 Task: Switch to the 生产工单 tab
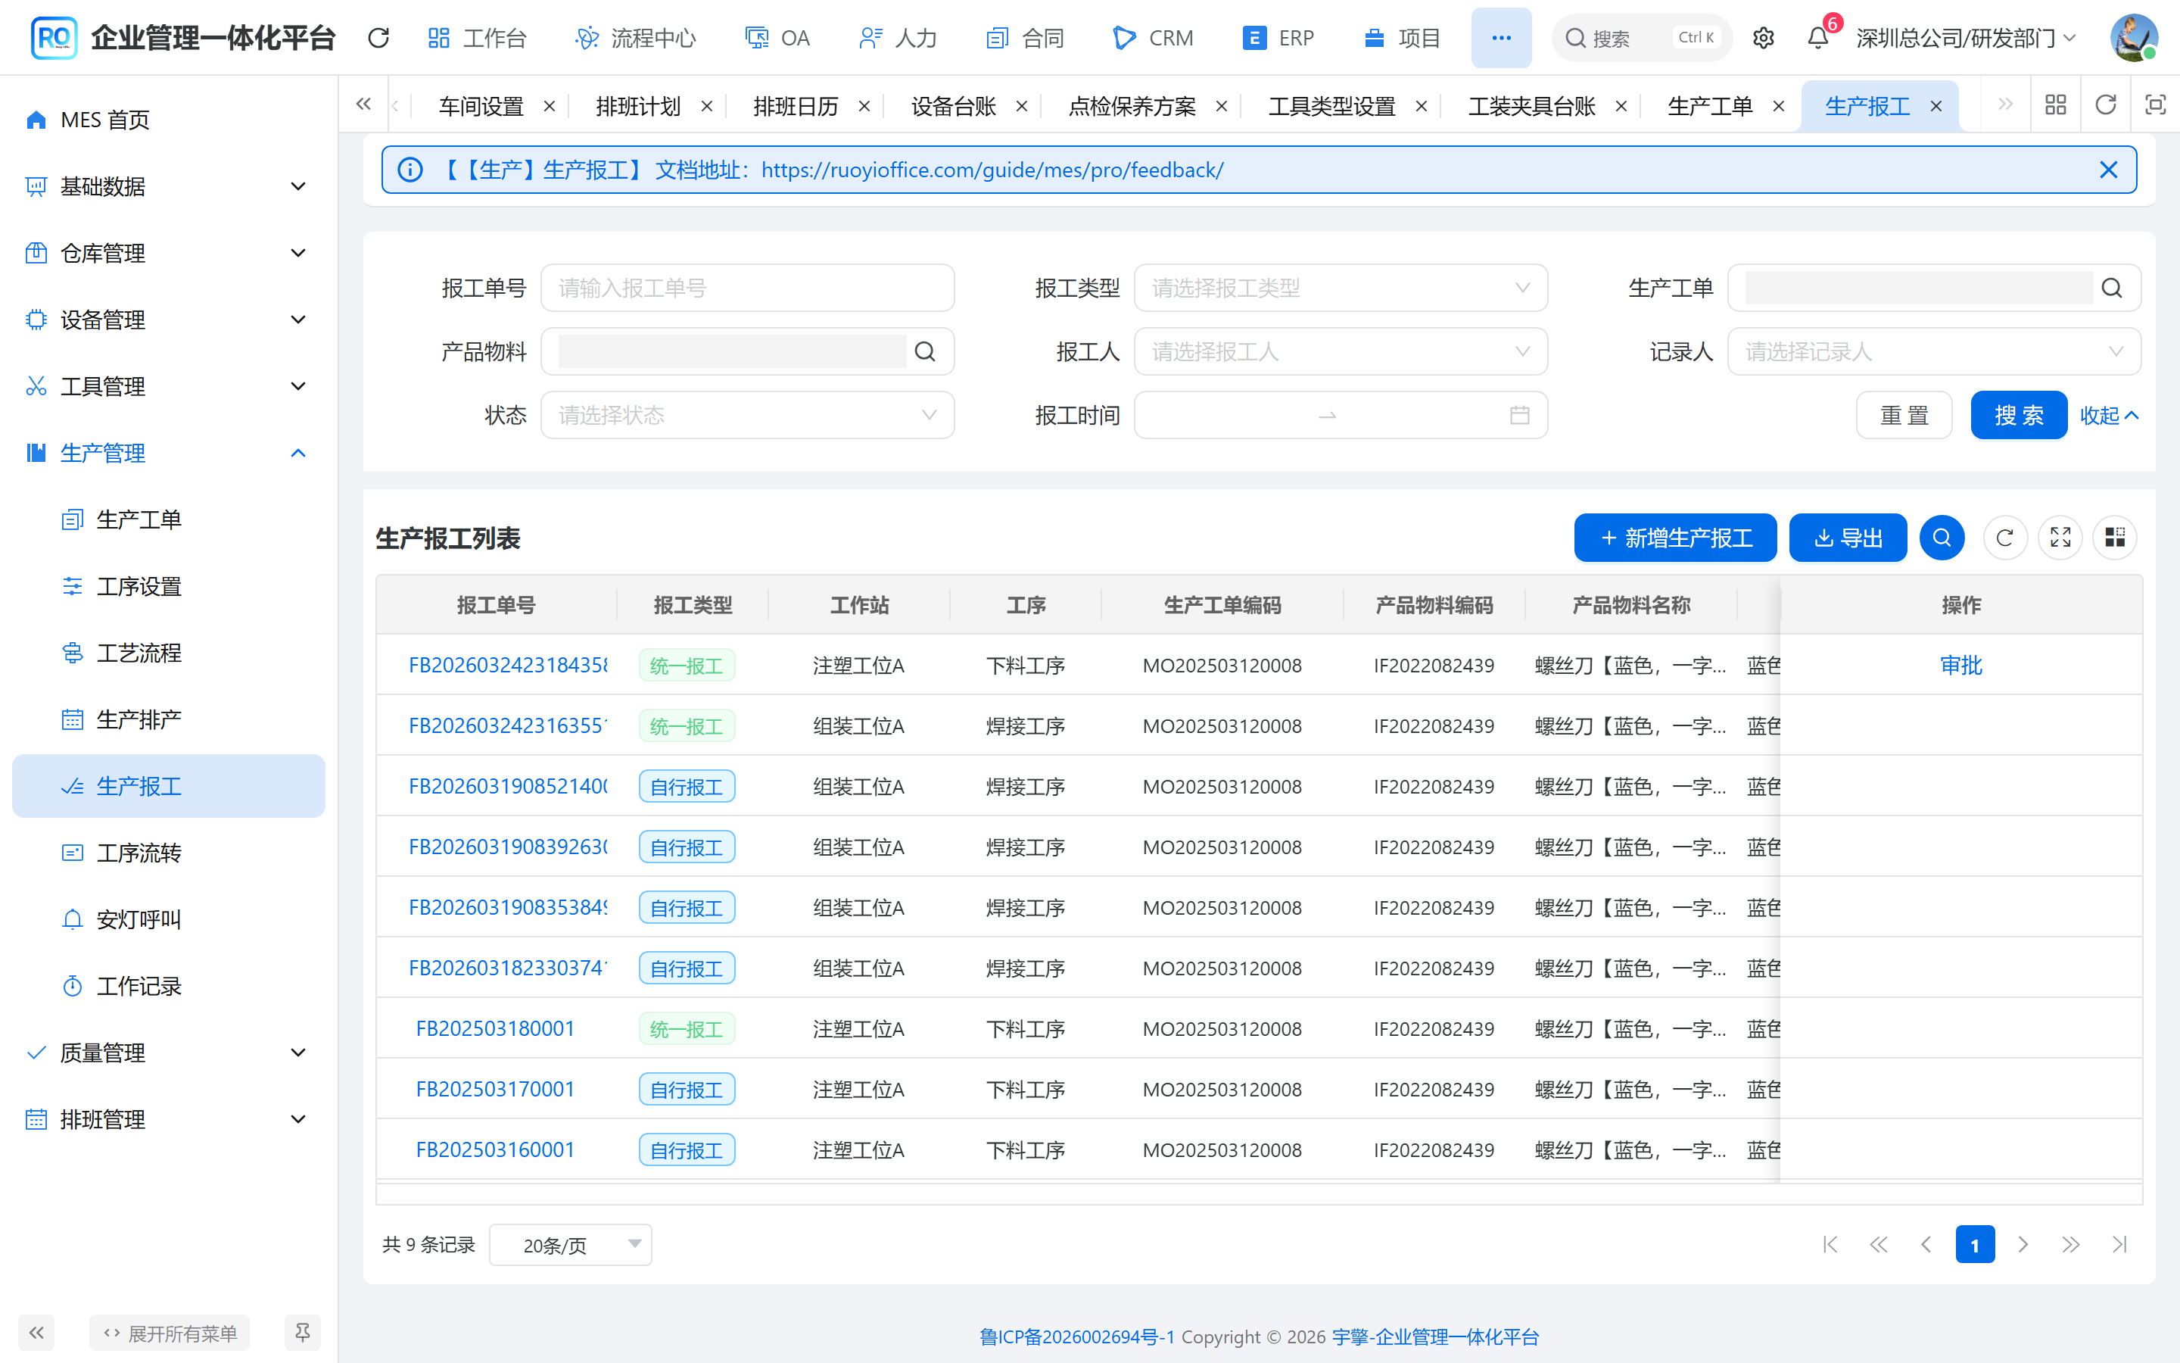(x=1710, y=106)
